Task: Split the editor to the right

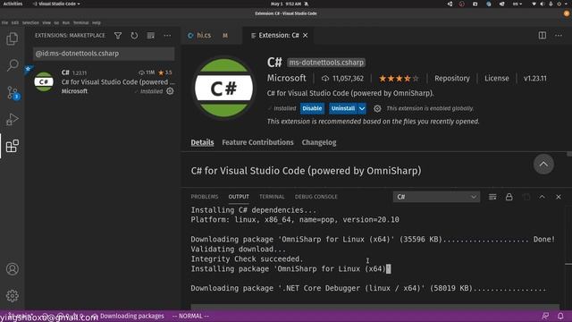Action: click(543, 36)
